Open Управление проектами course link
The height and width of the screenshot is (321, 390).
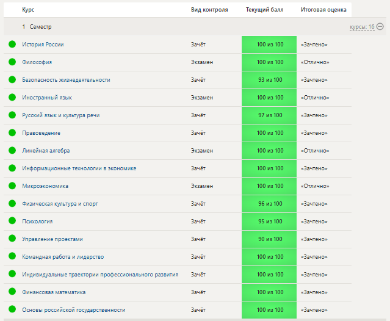tap(52, 239)
